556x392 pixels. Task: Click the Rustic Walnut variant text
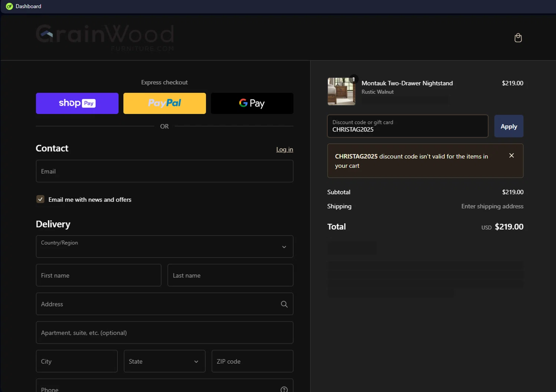[x=377, y=92]
